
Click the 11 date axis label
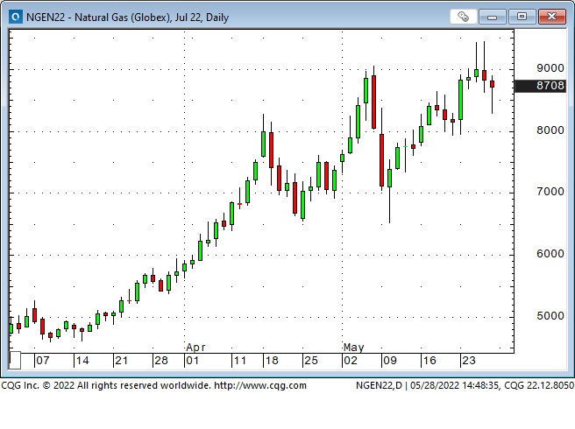(240, 361)
